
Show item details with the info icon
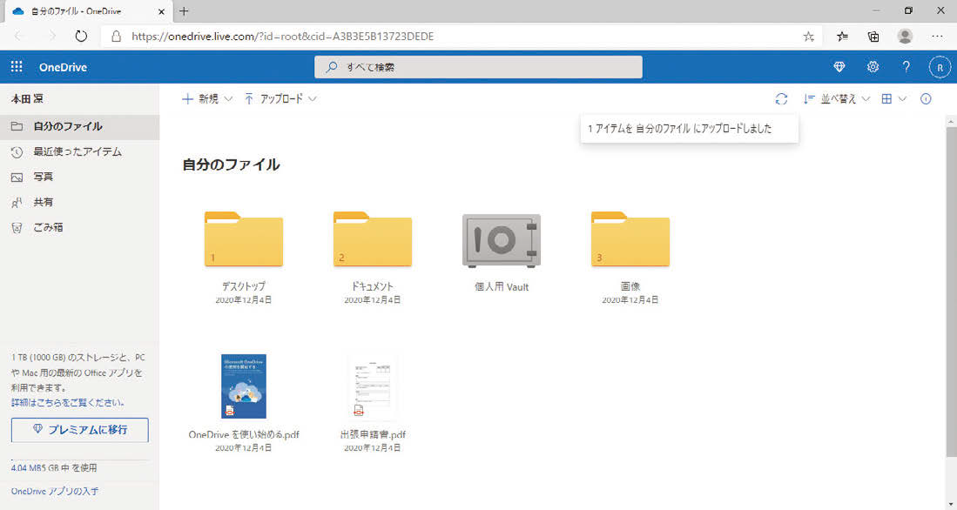[926, 98]
